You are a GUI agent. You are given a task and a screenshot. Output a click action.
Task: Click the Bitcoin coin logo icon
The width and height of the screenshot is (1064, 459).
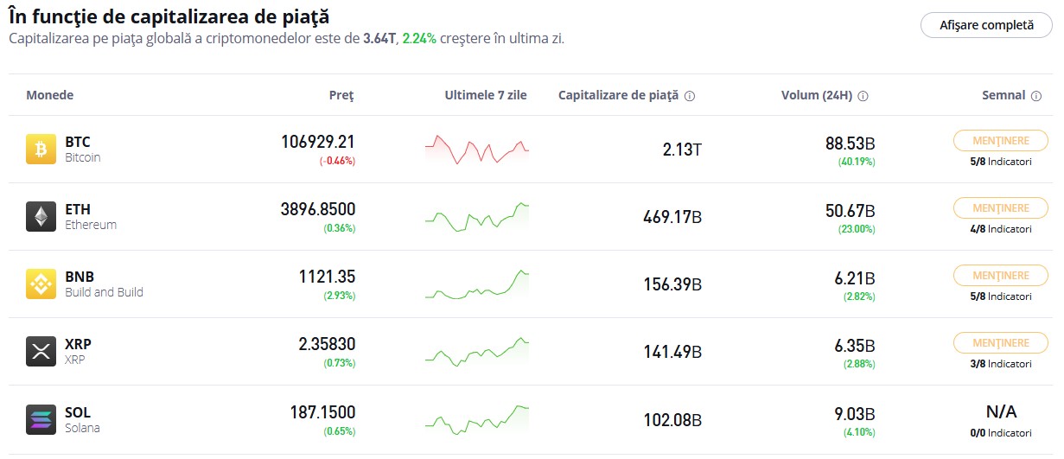coord(41,150)
